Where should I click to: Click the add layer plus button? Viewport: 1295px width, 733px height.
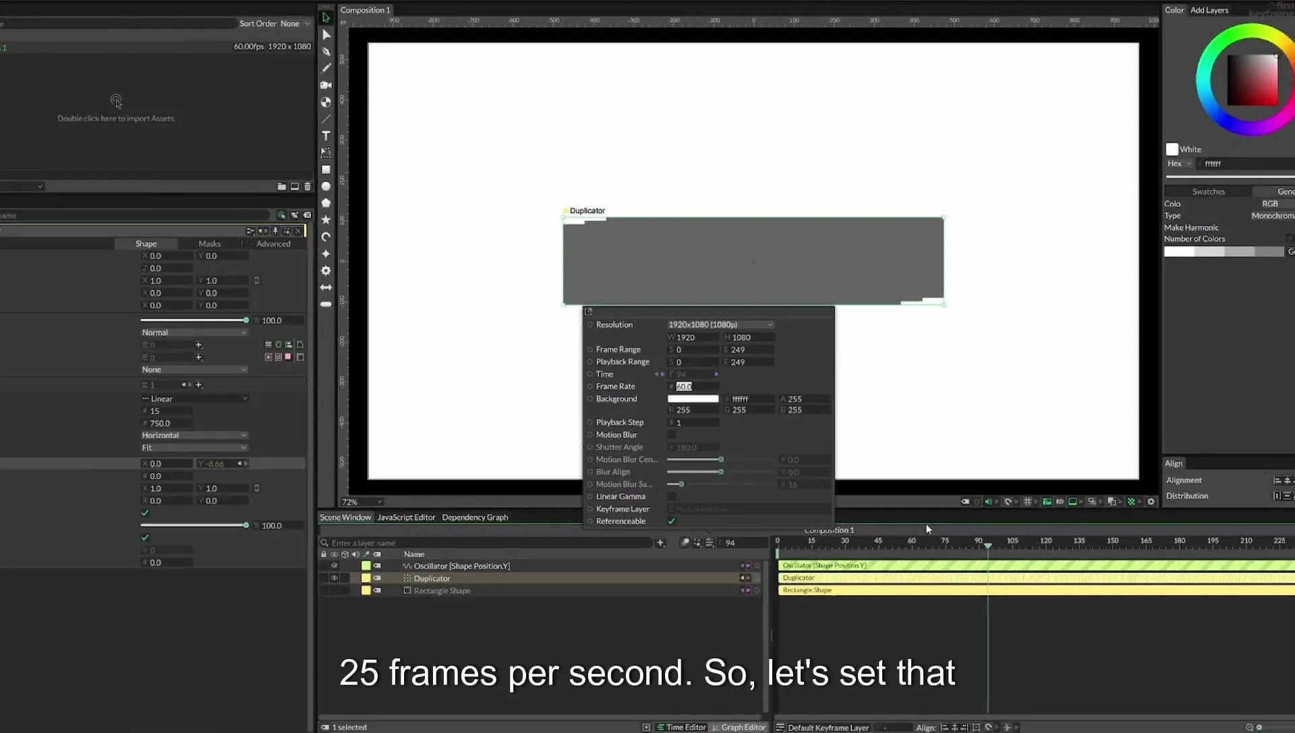pyautogui.click(x=660, y=543)
